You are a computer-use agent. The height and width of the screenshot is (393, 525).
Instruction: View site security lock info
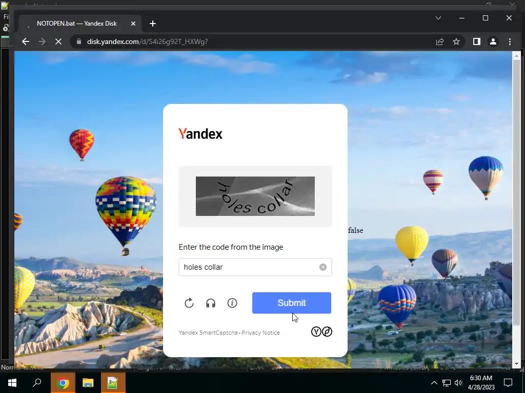click(x=79, y=41)
